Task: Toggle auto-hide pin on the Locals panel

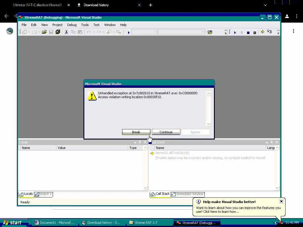Action: [140, 142]
